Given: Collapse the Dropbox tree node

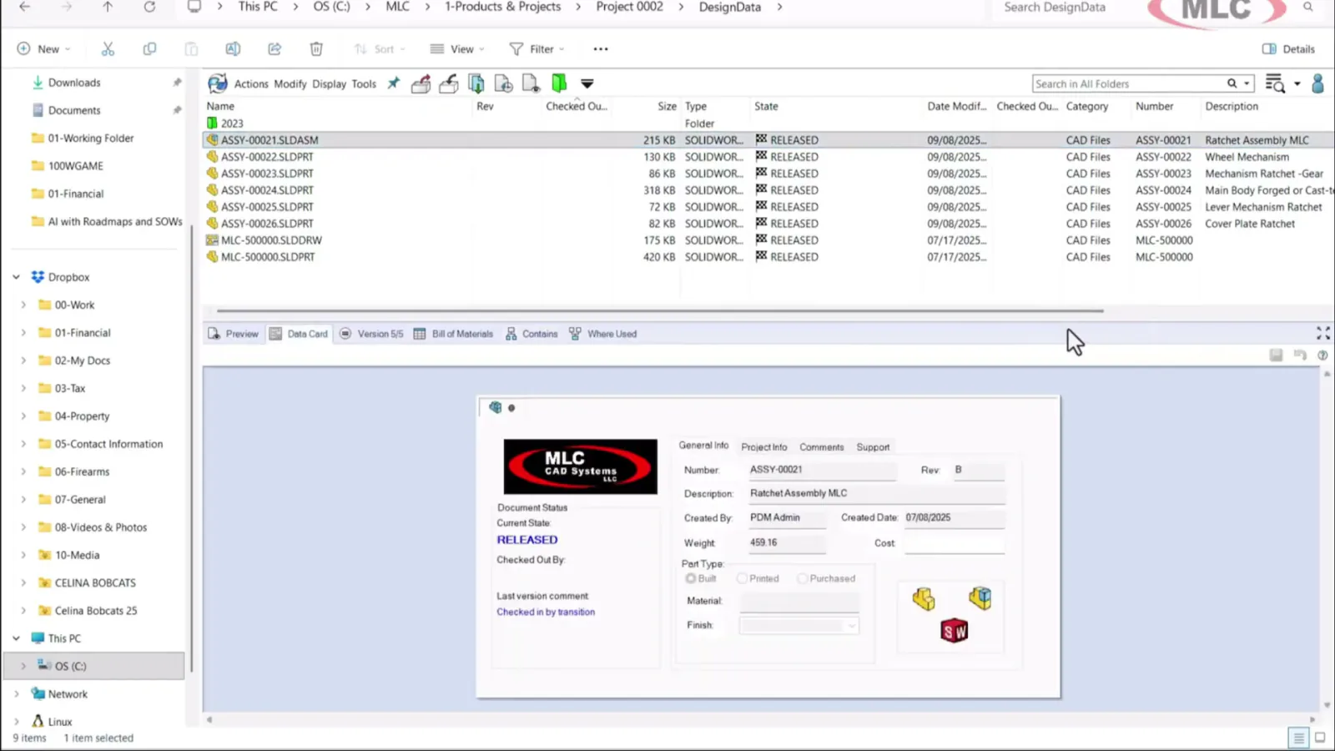Looking at the screenshot, I should [x=16, y=277].
